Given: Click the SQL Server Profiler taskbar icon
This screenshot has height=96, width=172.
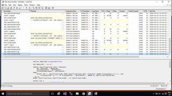Looking at the screenshot, I should point(89,94).
